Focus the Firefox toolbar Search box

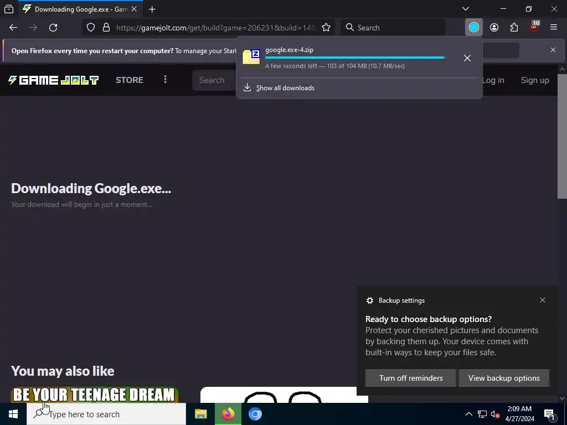pos(393,28)
